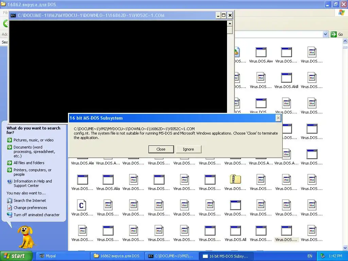The height and width of the screenshot is (261, 348).
Task: Click Search the Internet link
Action: point(30,201)
